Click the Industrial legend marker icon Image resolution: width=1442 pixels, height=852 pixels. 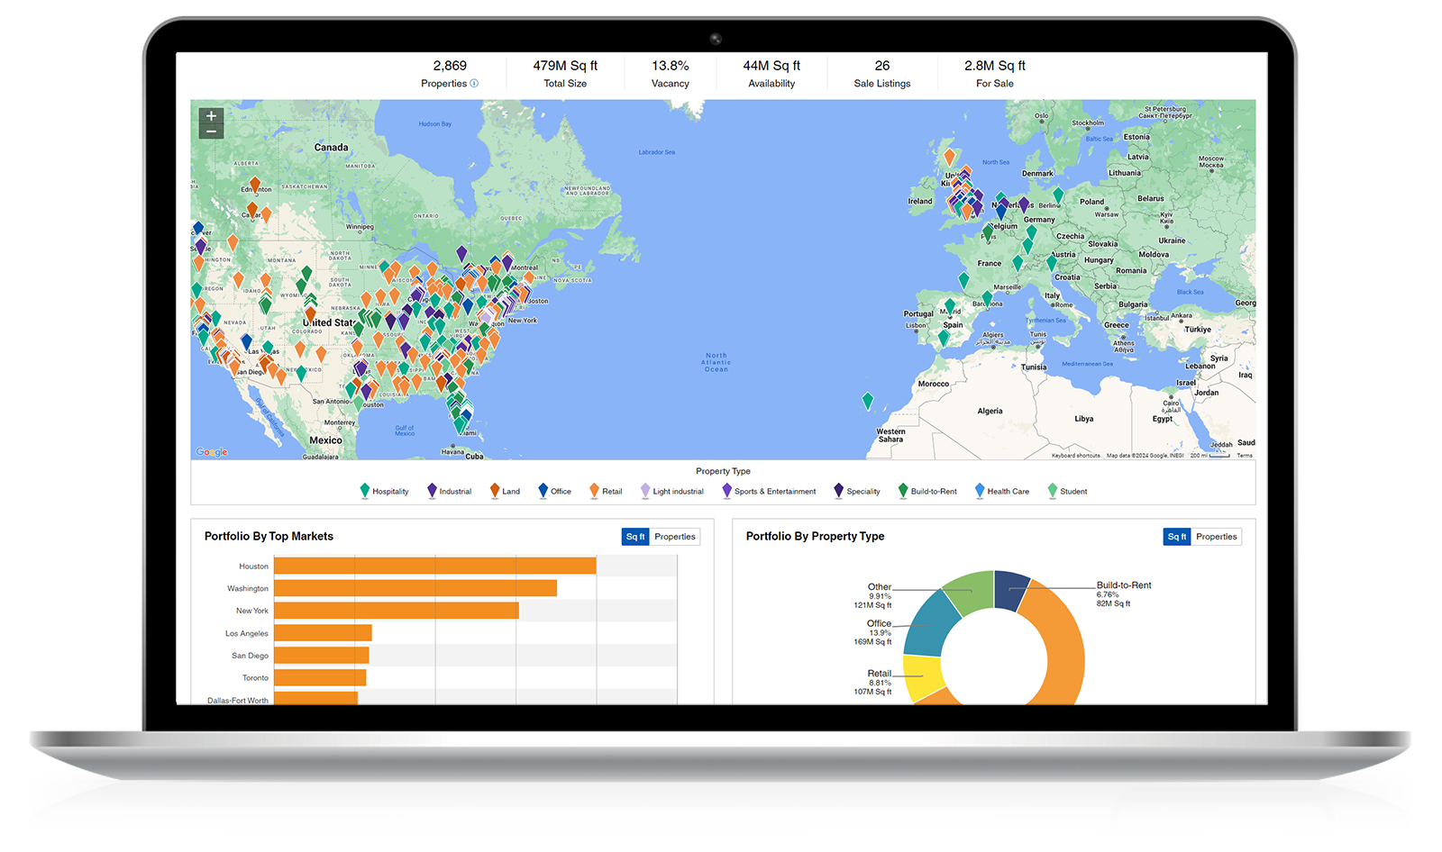(432, 490)
